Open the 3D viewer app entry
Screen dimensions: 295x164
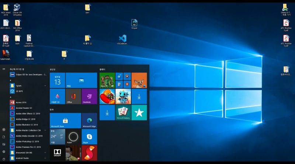[28, 91]
